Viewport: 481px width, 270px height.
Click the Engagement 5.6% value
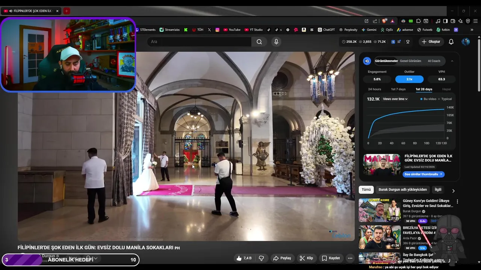click(377, 79)
